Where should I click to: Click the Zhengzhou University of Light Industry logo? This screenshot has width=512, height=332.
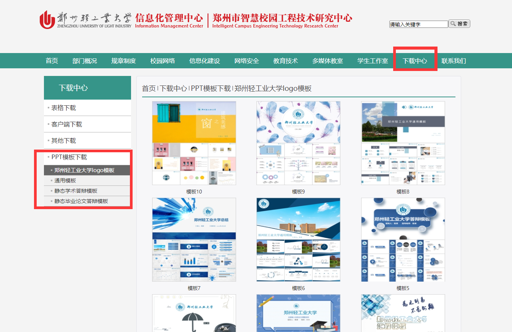point(86,20)
